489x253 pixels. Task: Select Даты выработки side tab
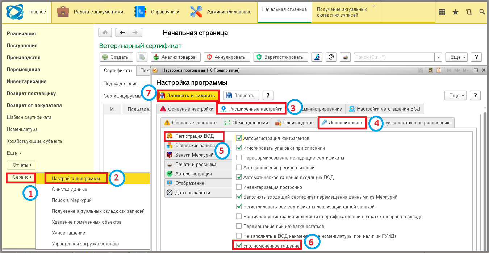click(x=198, y=192)
